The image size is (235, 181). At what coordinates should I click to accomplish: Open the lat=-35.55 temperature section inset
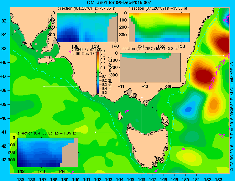point(159,27)
